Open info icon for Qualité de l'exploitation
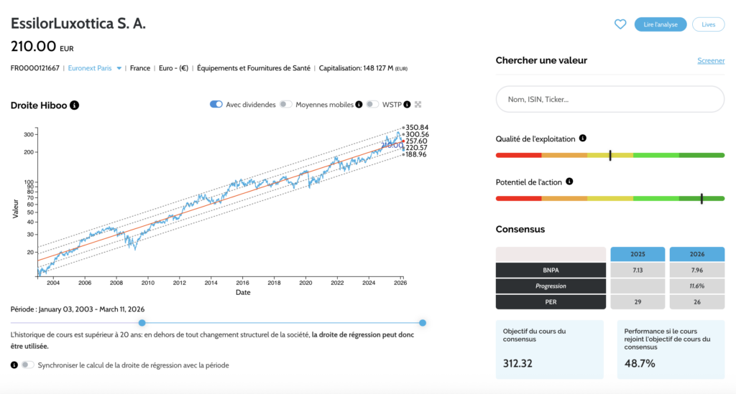Screen dimensions: 736x394 tap(583, 139)
